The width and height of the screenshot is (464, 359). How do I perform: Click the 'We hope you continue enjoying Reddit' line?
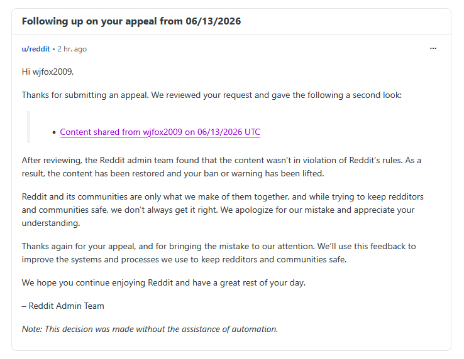click(163, 283)
